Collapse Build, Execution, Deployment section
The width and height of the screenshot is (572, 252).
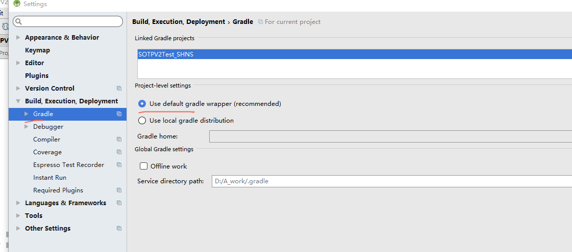pyautogui.click(x=18, y=101)
